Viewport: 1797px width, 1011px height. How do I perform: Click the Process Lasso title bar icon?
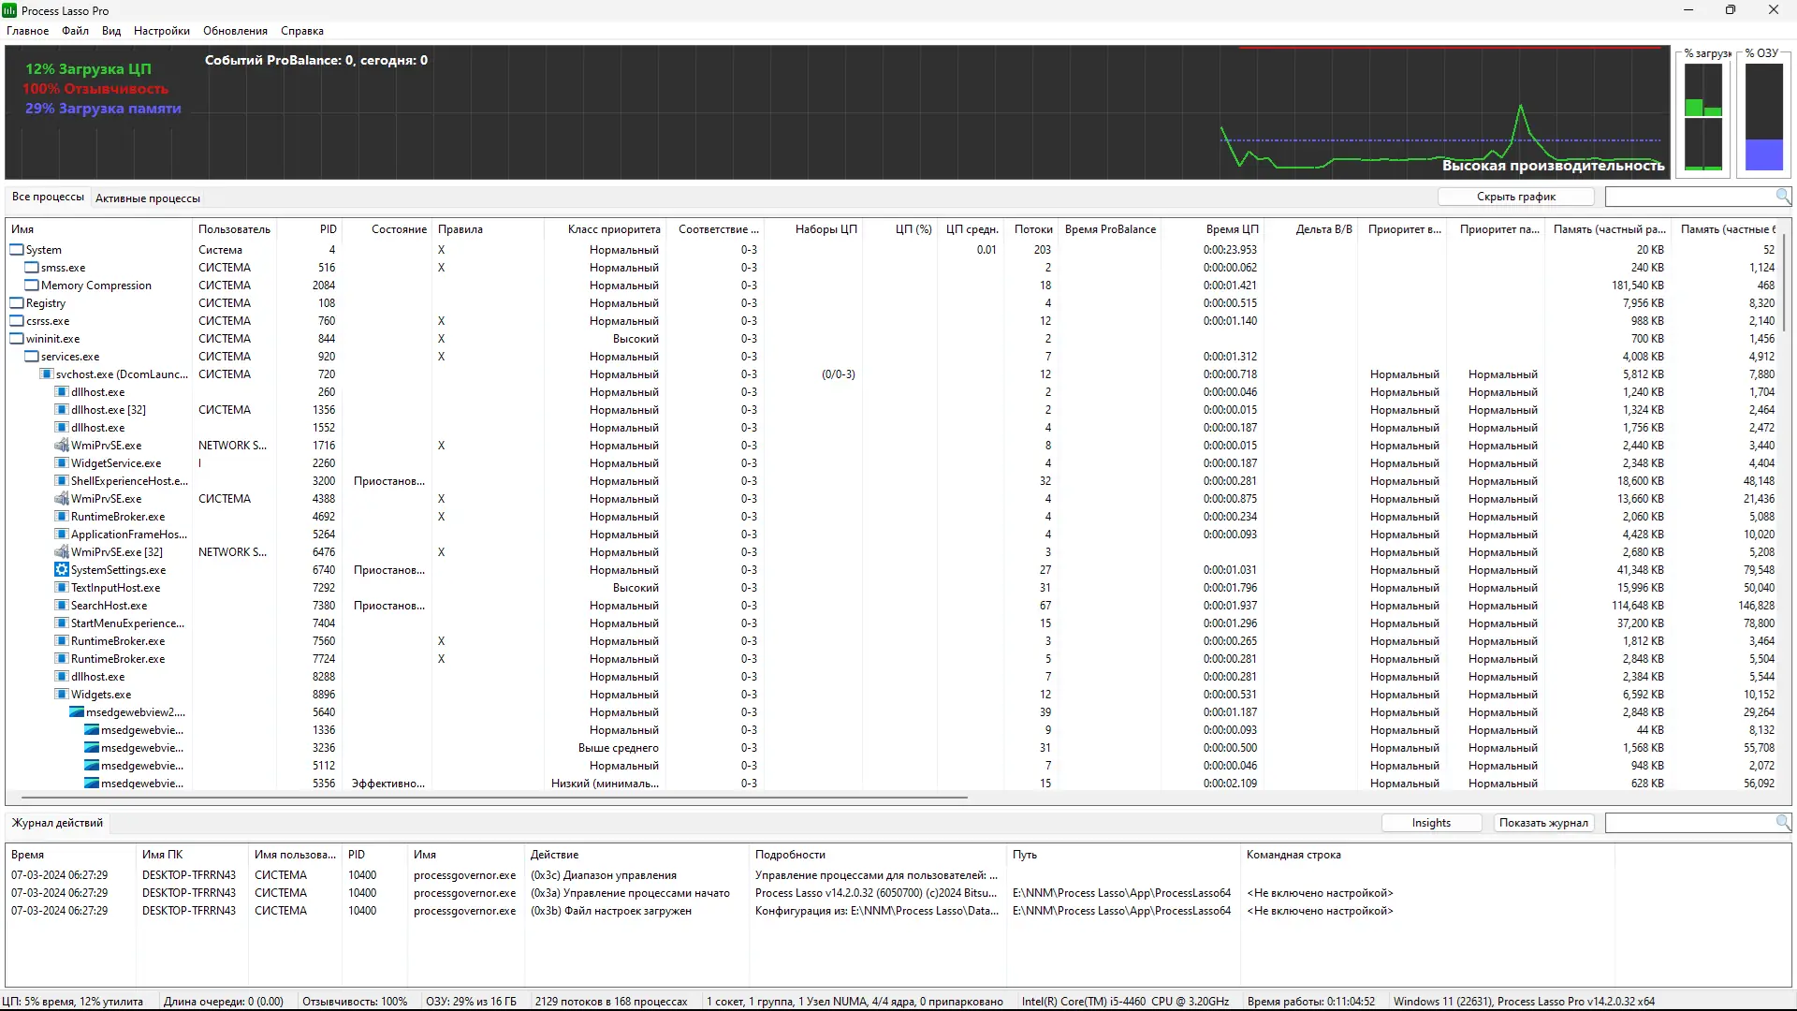(x=9, y=10)
